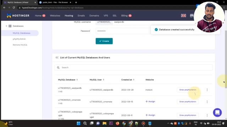Click the mate.in website cell
This screenshot has height=127, width=227.
(x=149, y=90)
